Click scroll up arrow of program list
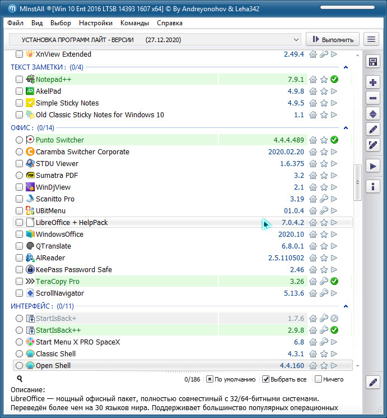This screenshot has height=418, width=387. pyautogui.click(x=357, y=55)
